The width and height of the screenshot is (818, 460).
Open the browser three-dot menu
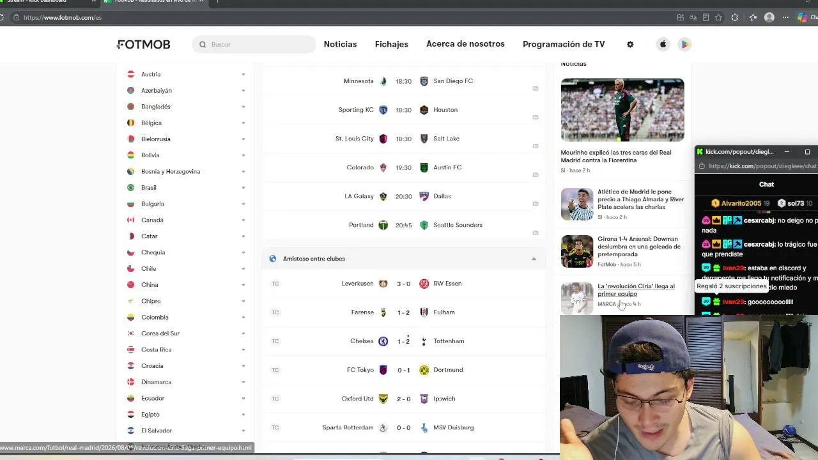pyautogui.click(x=785, y=18)
